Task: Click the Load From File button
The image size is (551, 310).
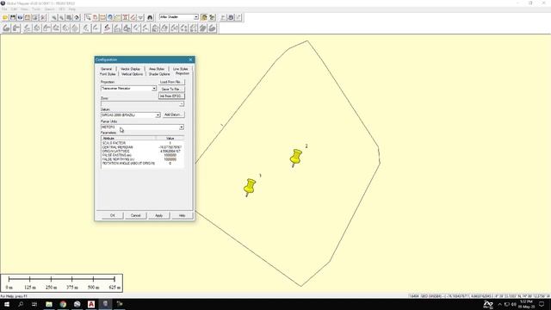Action: [x=171, y=82]
